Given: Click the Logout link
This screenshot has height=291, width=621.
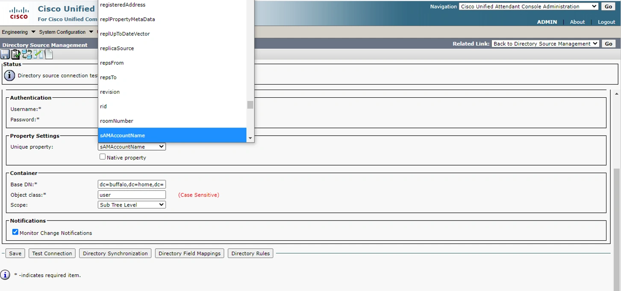Looking at the screenshot, I should (606, 22).
